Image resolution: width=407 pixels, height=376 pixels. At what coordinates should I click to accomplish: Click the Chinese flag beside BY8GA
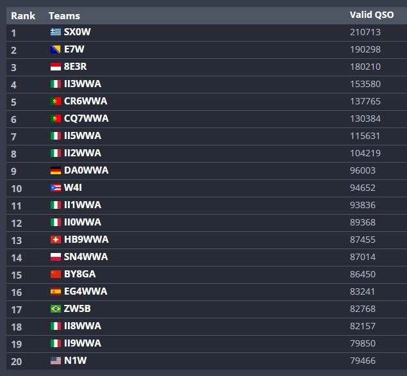pos(56,274)
